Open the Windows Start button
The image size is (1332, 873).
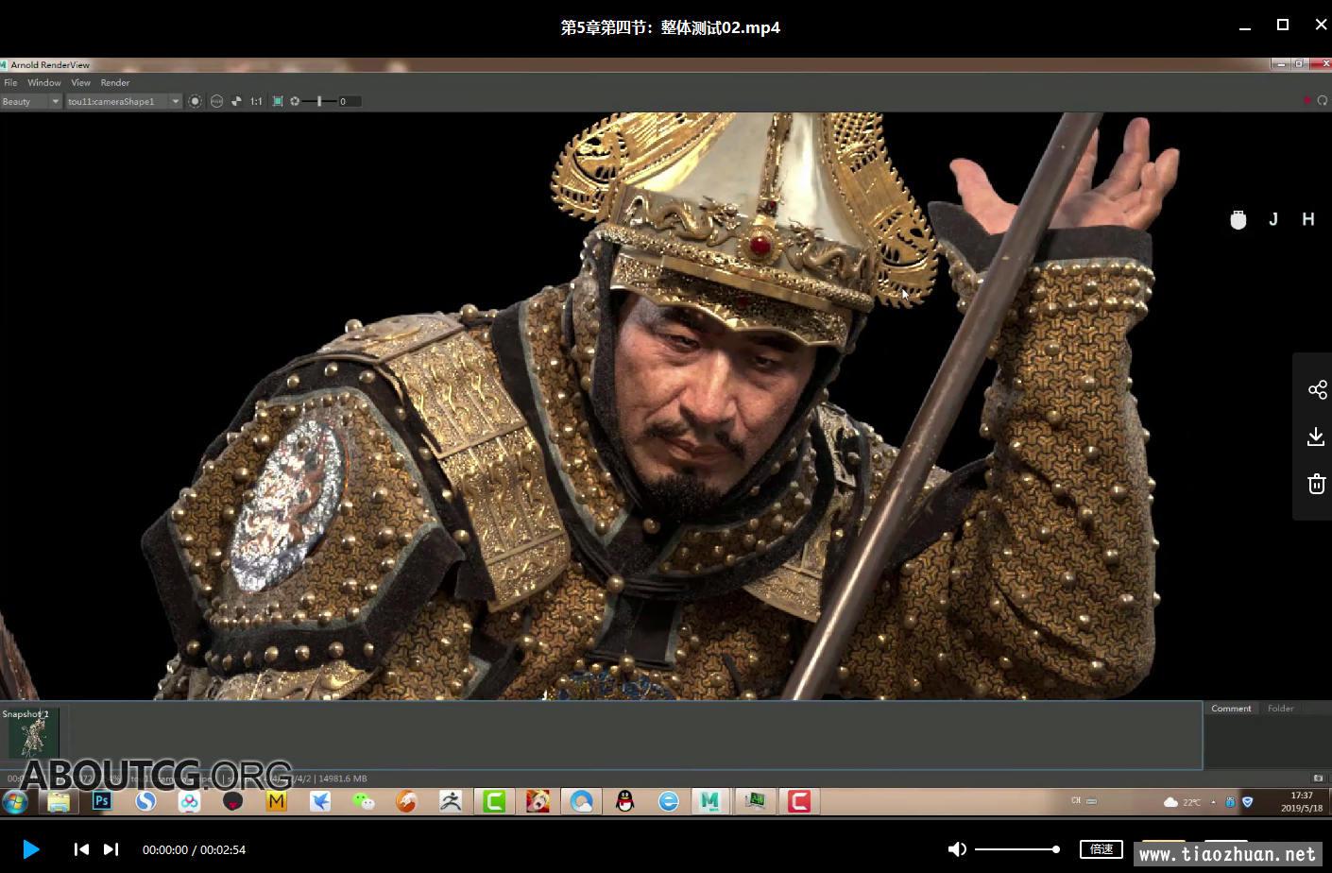(x=14, y=802)
